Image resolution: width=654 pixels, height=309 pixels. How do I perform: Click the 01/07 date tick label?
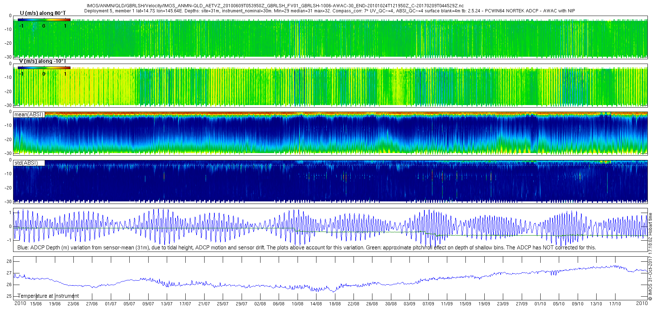pos(110,304)
